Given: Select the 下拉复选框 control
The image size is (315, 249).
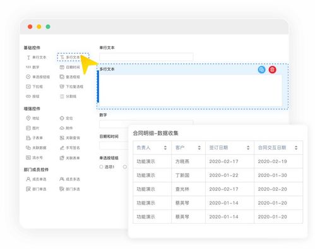Looking at the screenshot, I should (x=71, y=87).
